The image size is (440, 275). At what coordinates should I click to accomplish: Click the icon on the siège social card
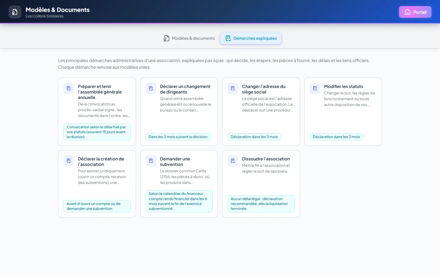point(233,88)
